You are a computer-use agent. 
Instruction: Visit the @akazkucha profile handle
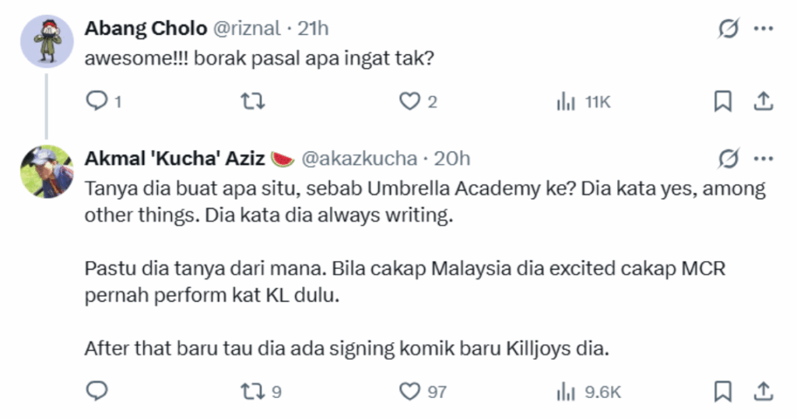point(360,159)
